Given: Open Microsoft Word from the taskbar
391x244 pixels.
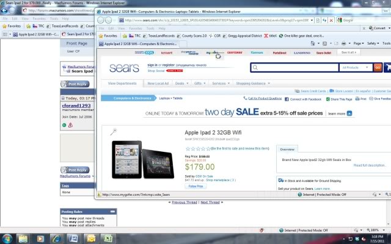Looking at the screenshot, I should click(73, 239).
